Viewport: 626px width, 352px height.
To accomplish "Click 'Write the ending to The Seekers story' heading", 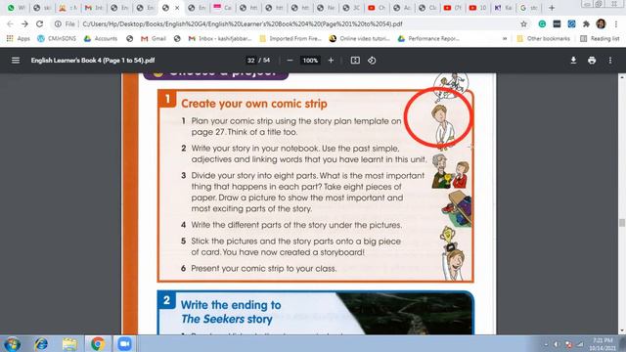I will click(x=231, y=312).
